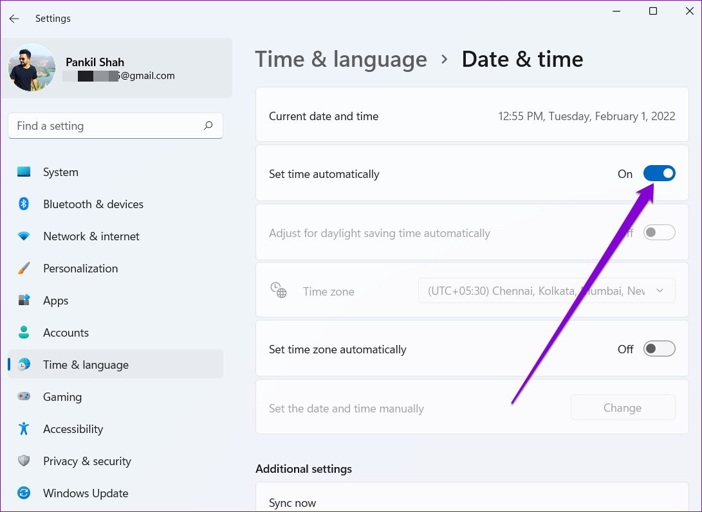This screenshot has width=702, height=512.
Task: Disable Set time automatically
Action: point(659,173)
